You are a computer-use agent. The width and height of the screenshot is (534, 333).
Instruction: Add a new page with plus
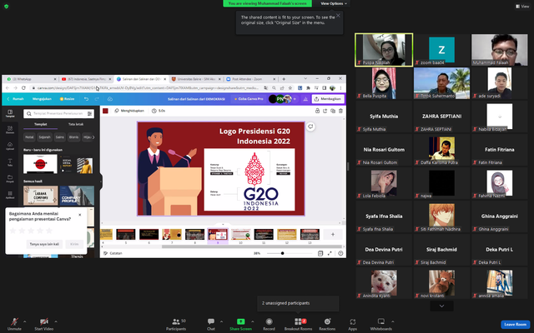pyautogui.click(x=333, y=235)
